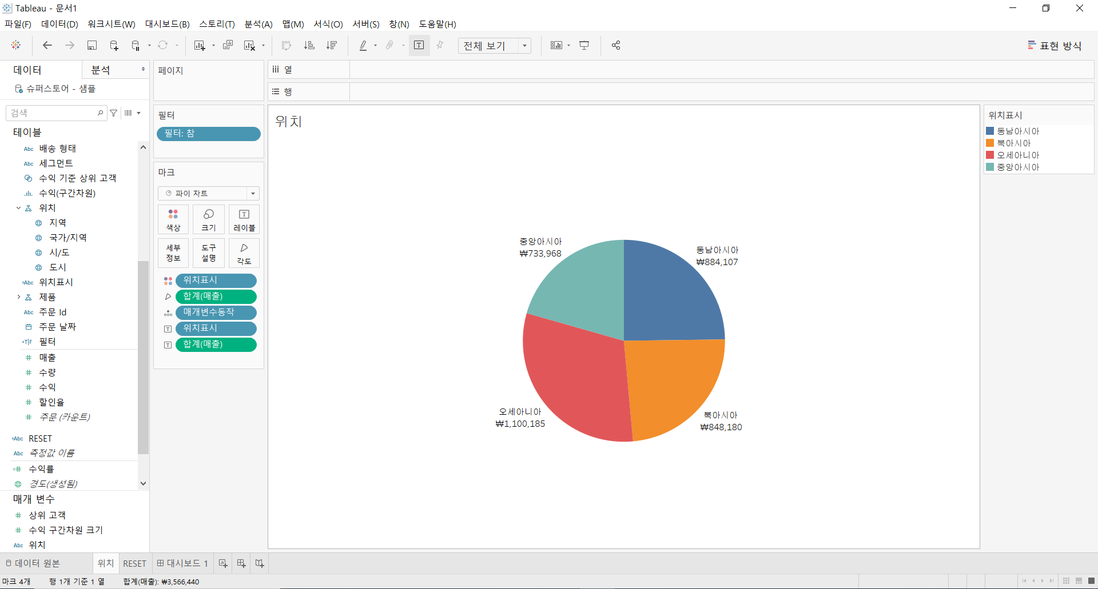Click the 북아시아 legend color swatch

990,143
